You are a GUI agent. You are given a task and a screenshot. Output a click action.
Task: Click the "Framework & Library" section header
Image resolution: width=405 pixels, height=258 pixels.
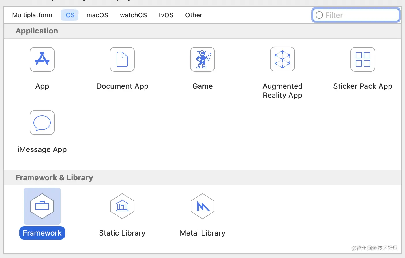[54, 178]
